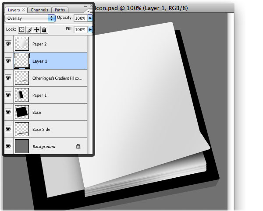Screen dimensions: 263x211
Task: Toggle lock all padlock icon
Action: (44, 30)
